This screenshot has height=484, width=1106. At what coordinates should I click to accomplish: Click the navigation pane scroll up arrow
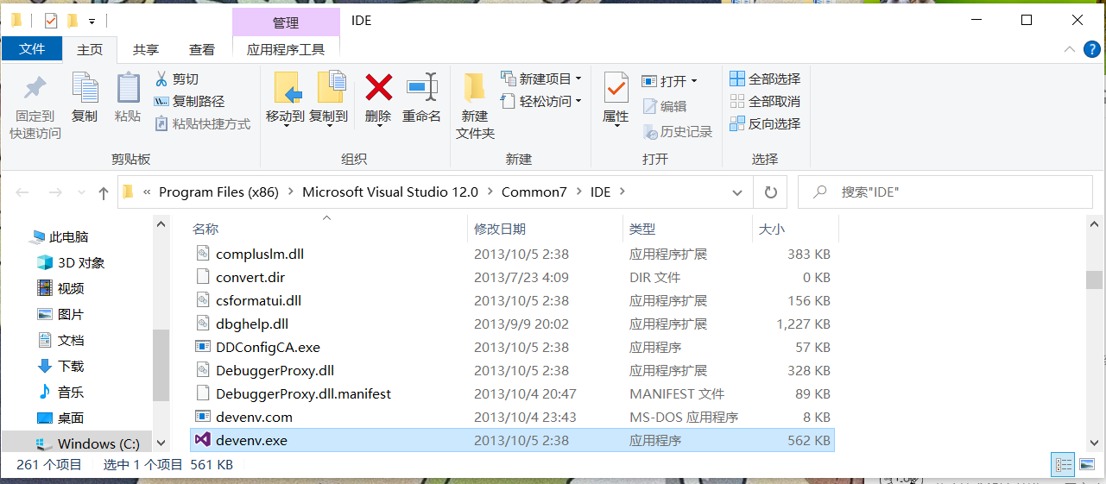[x=161, y=224]
